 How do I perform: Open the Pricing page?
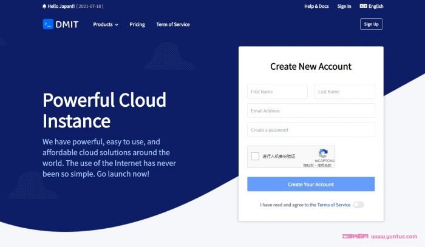click(x=137, y=24)
